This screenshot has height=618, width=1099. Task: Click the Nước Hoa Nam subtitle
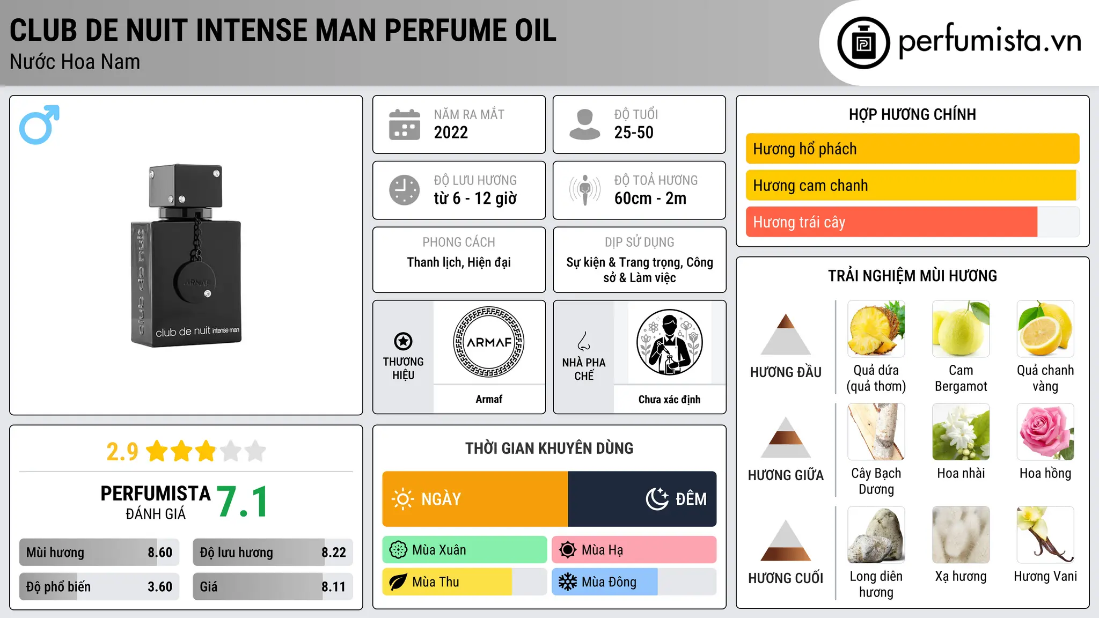click(75, 62)
